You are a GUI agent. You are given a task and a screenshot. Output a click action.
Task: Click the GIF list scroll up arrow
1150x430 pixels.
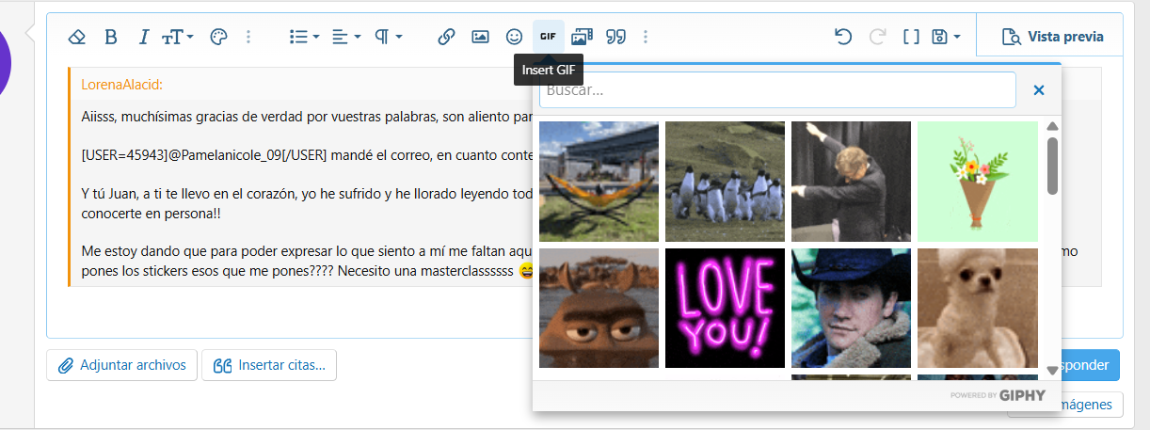(x=1052, y=126)
